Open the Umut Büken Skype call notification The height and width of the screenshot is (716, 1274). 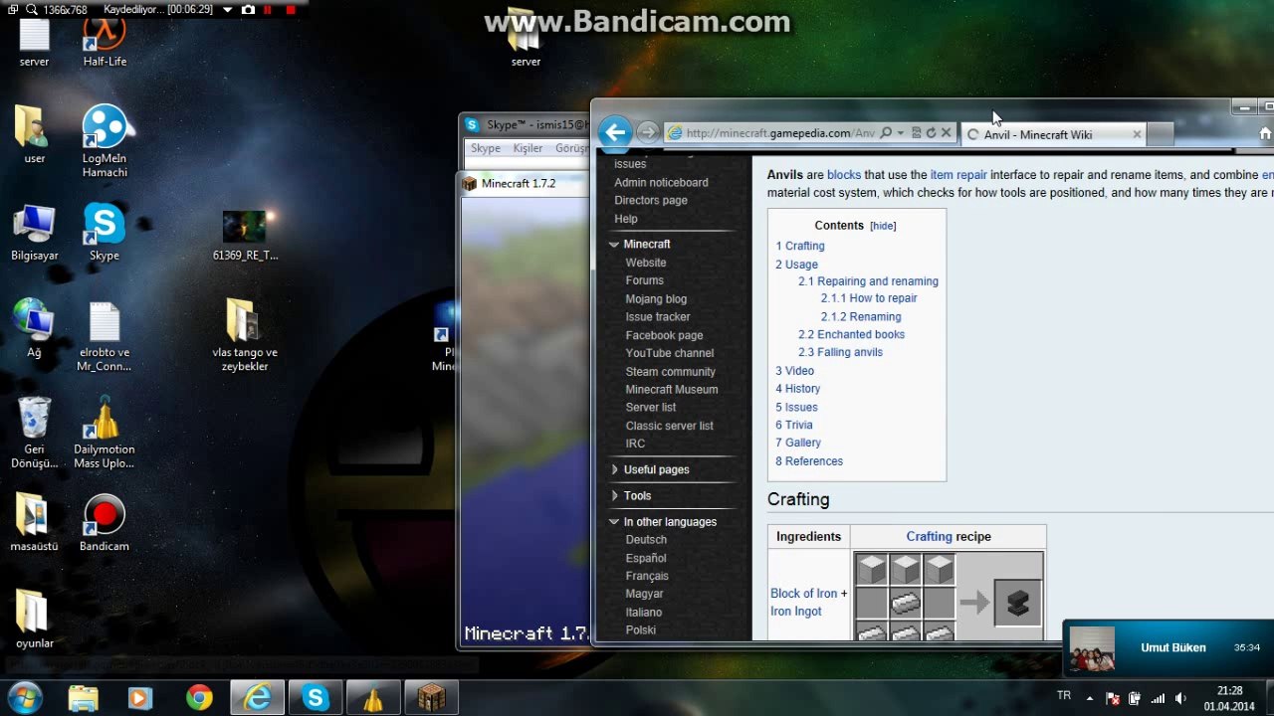click(1168, 648)
